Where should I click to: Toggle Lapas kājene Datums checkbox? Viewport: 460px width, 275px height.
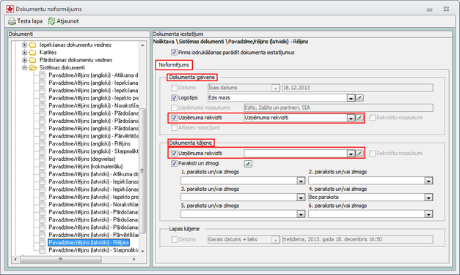174,239
